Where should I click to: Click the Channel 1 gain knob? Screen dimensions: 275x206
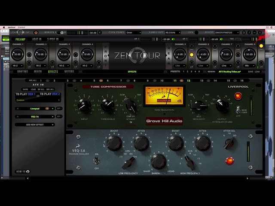coord(18,55)
